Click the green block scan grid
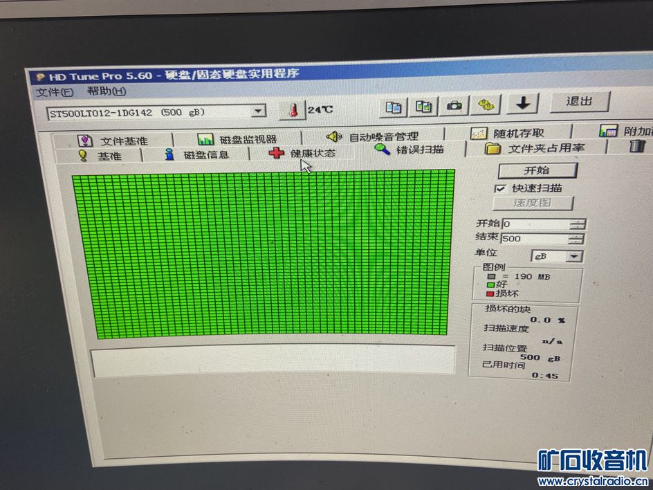653x490 pixels. click(265, 253)
